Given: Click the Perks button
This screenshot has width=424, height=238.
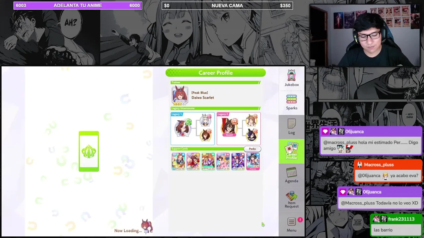Looking at the screenshot, I should click(252, 149).
